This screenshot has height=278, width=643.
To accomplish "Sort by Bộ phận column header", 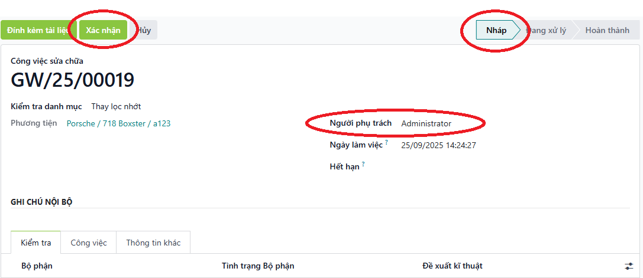I will 37,266.
